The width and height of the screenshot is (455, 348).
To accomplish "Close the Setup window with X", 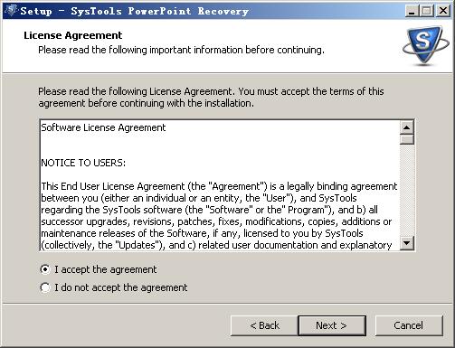I will coord(443,11).
